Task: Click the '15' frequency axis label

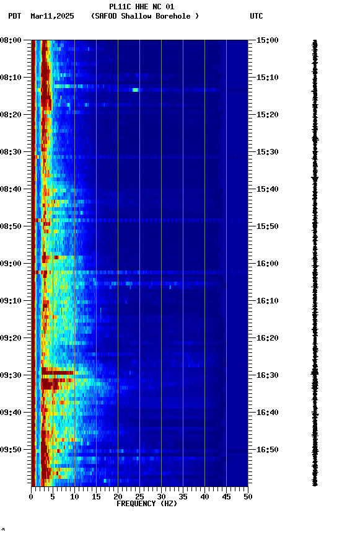Action: click(x=96, y=497)
